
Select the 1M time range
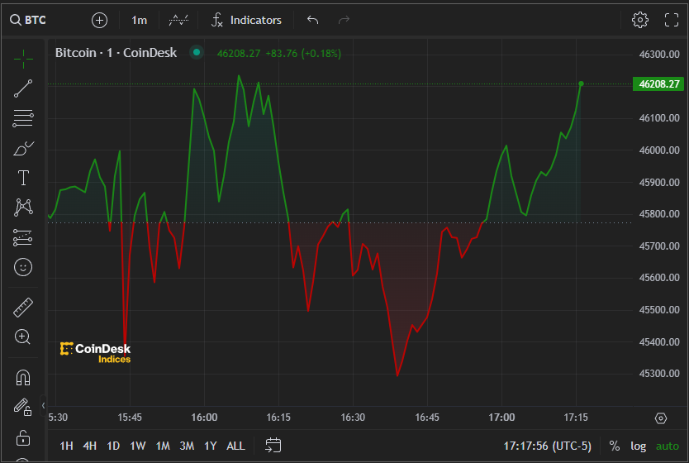(x=163, y=446)
